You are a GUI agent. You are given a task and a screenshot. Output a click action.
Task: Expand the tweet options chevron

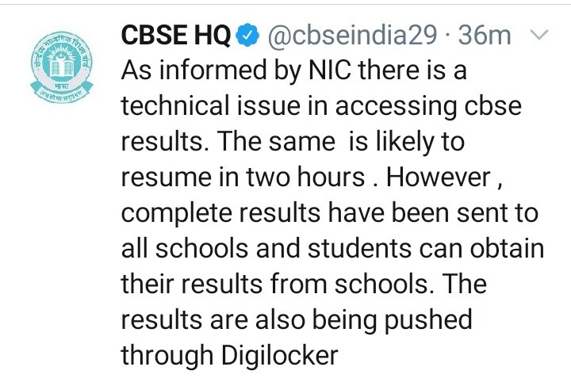[x=539, y=35]
